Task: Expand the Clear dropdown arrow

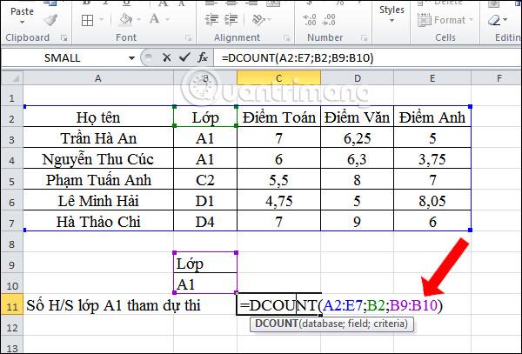Action: click(x=505, y=20)
